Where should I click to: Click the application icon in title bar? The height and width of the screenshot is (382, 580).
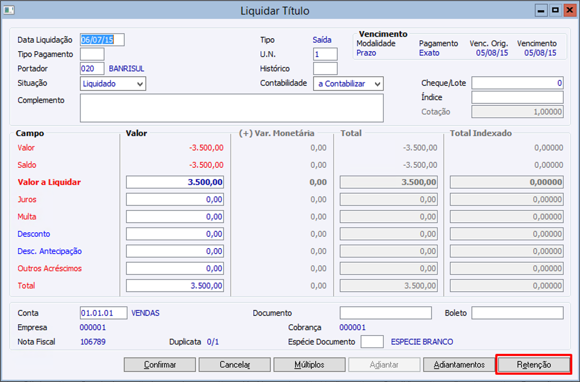click(x=9, y=10)
